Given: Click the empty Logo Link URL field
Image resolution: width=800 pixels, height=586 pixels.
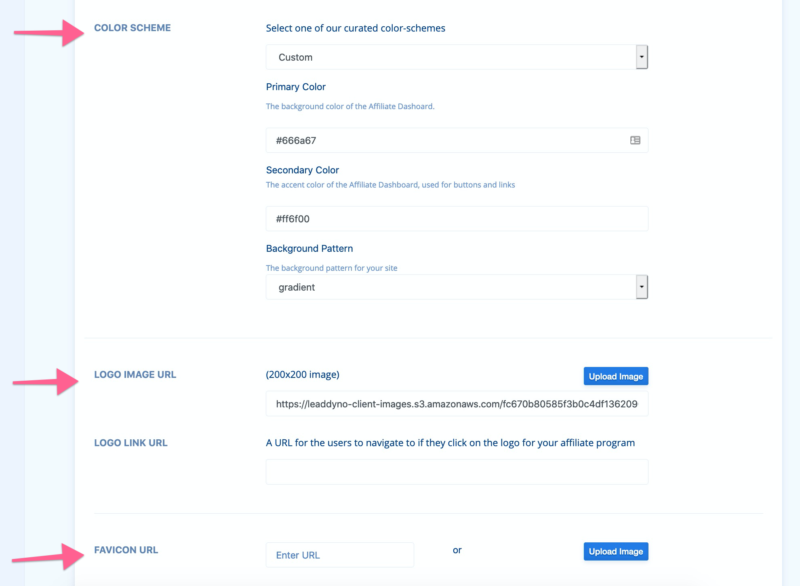Looking at the screenshot, I should tap(457, 472).
